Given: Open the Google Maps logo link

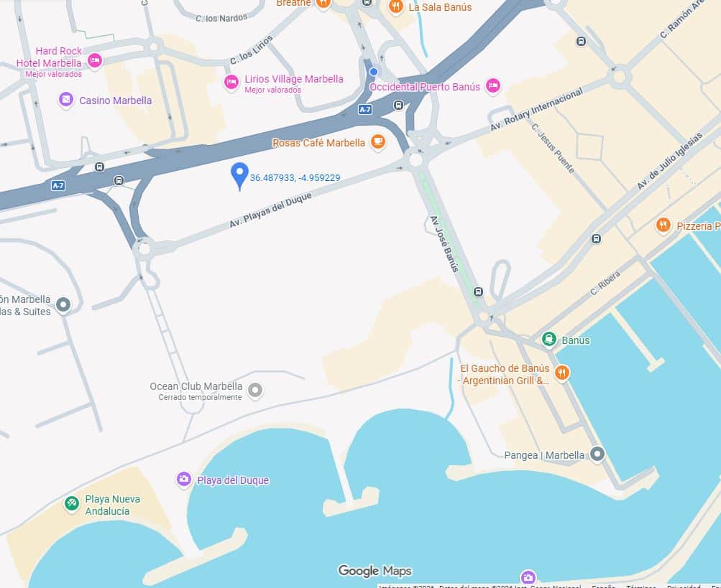Looking at the screenshot, I should click(x=375, y=571).
